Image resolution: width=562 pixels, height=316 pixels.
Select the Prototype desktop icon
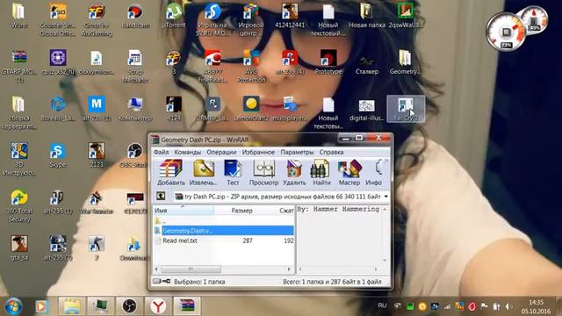coord(328,62)
